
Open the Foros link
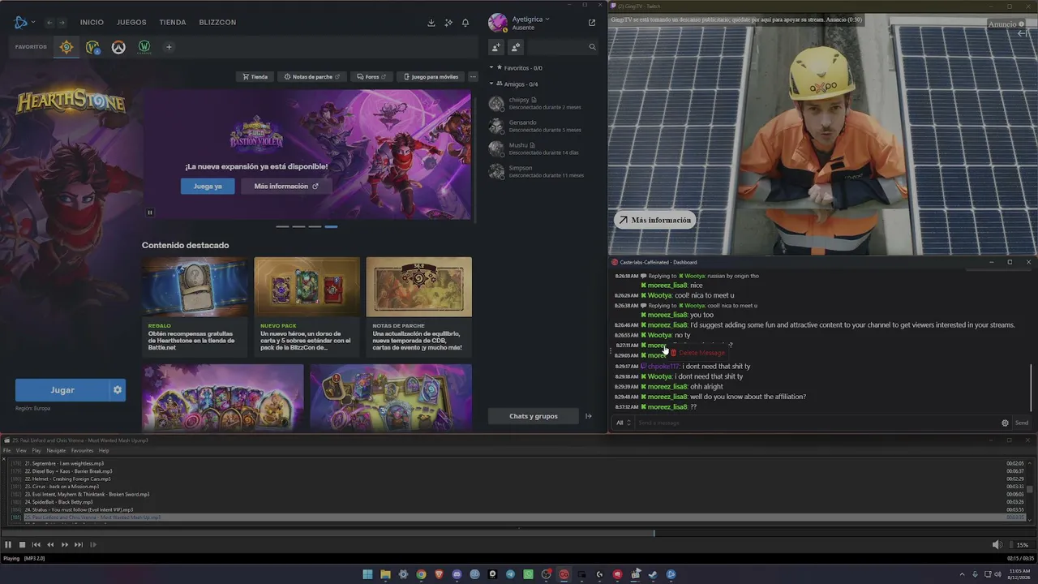click(371, 77)
